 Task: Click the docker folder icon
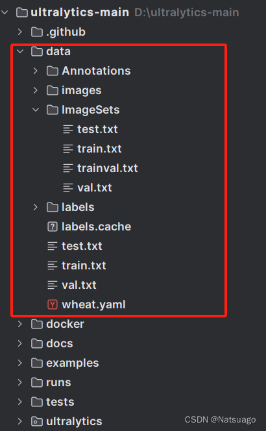(x=37, y=324)
